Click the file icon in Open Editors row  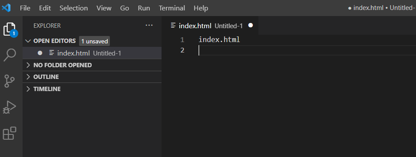coord(52,52)
